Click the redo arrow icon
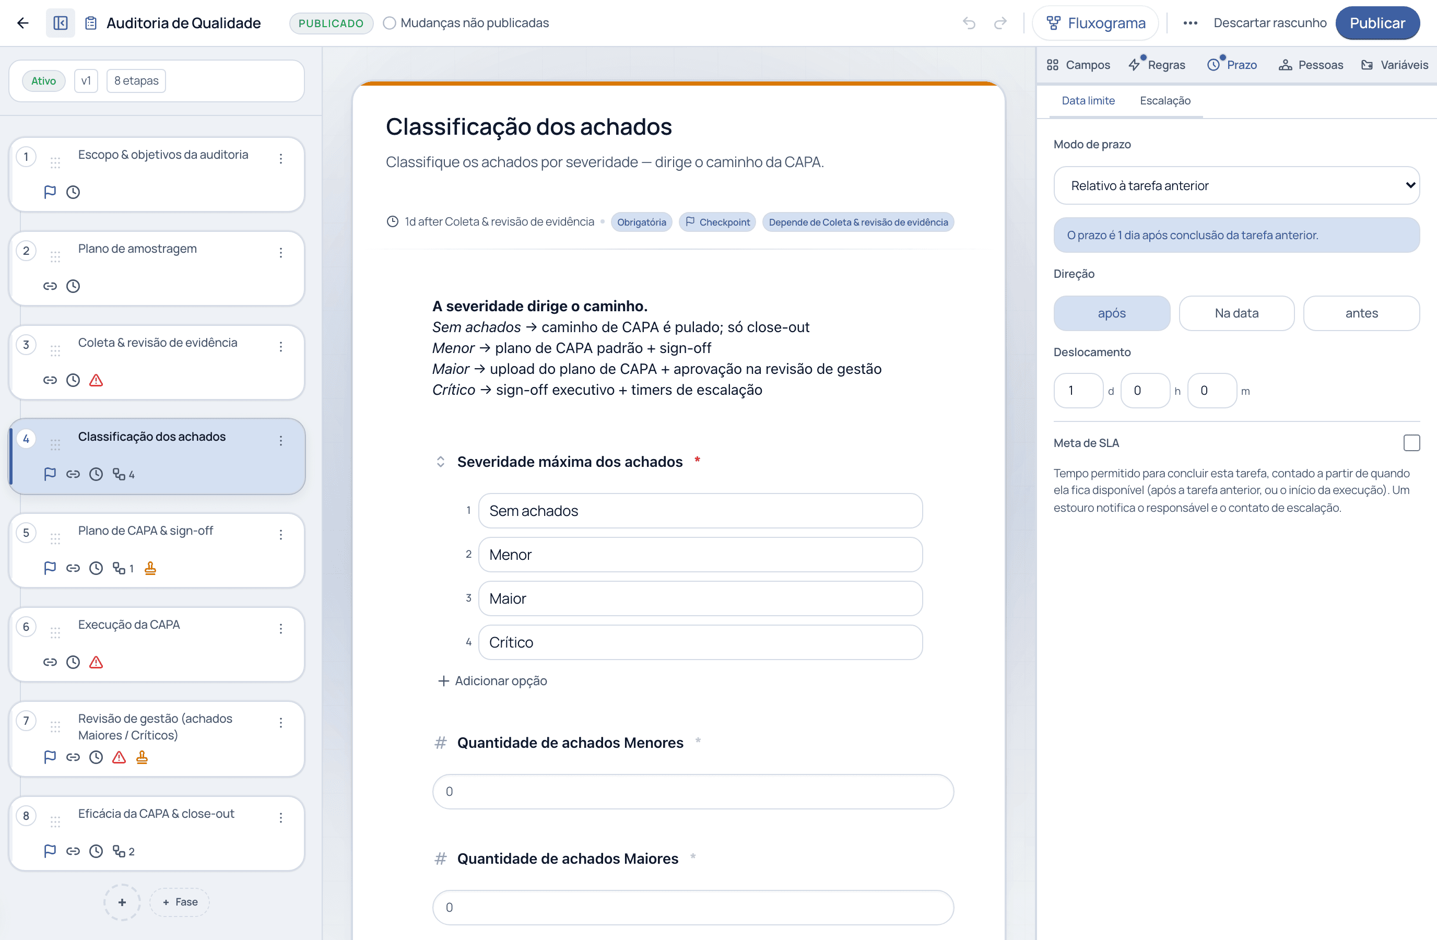The height and width of the screenshot is (940, 1437). 1000,23
